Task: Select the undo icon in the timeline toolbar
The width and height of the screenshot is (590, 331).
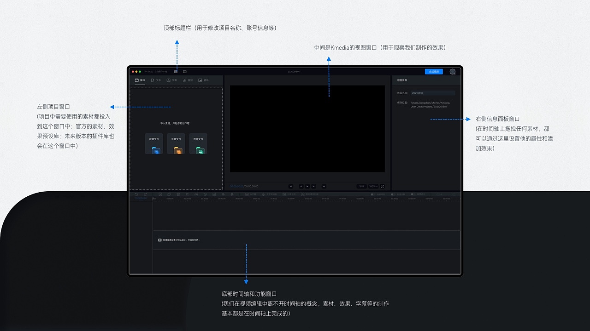Action: coord(136,194)
